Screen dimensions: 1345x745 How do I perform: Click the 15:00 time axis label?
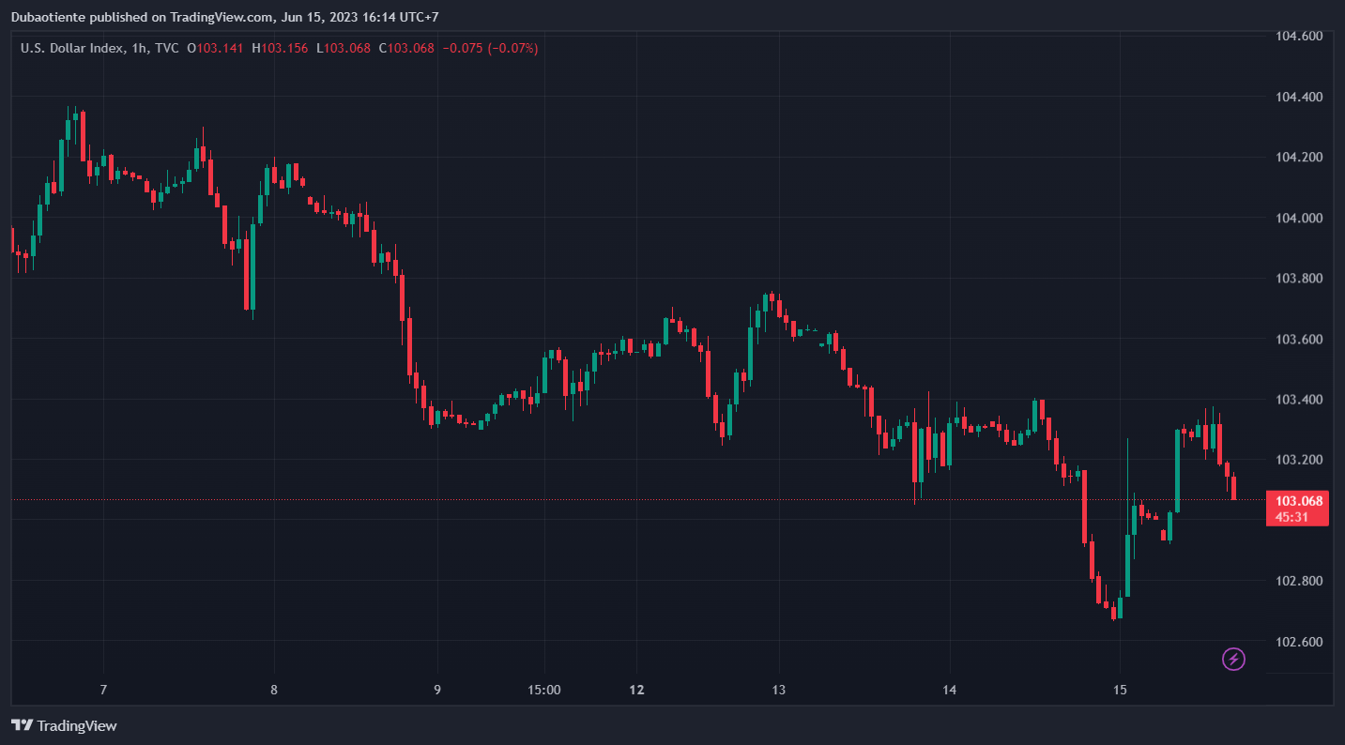(x=544, y=691)
